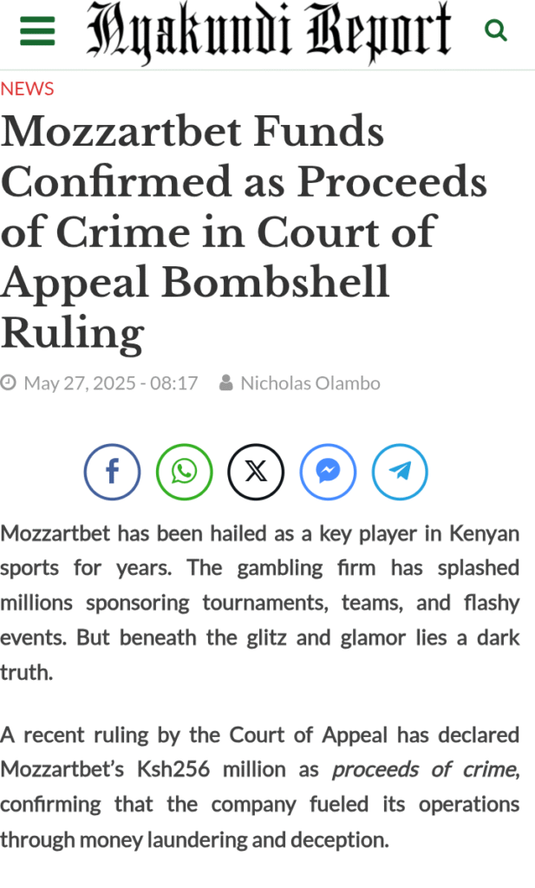Open the green hamburger menu
This screenshot has width=535, height=888.
pyautogui.click(x=37, y=30)
